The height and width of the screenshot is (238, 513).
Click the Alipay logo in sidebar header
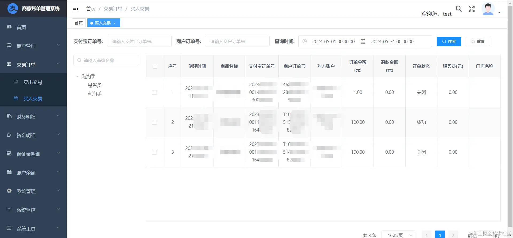pyautogui.click(x=13, y=9)
